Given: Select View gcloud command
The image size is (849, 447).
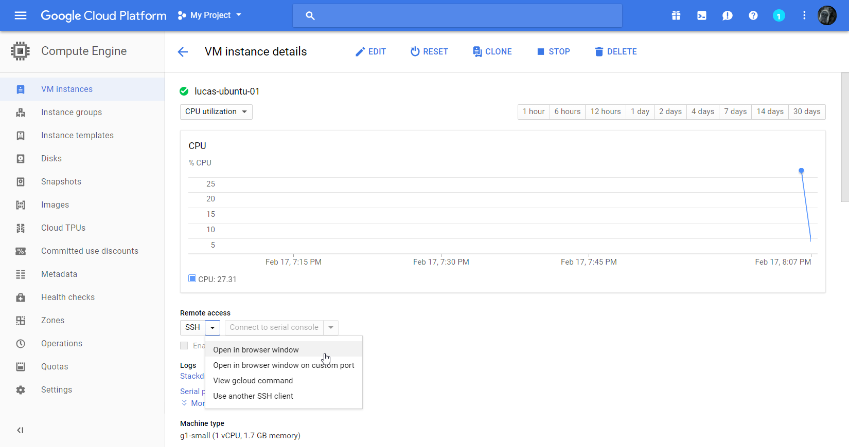Looking at the screenshot, I should [284, 381].
